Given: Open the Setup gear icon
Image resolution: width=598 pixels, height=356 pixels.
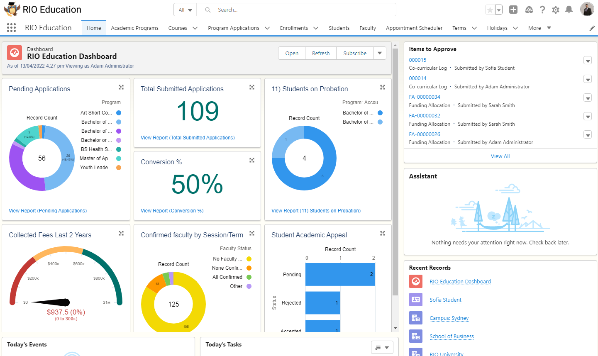Looking at the screenshot, I should pos(556,10).
